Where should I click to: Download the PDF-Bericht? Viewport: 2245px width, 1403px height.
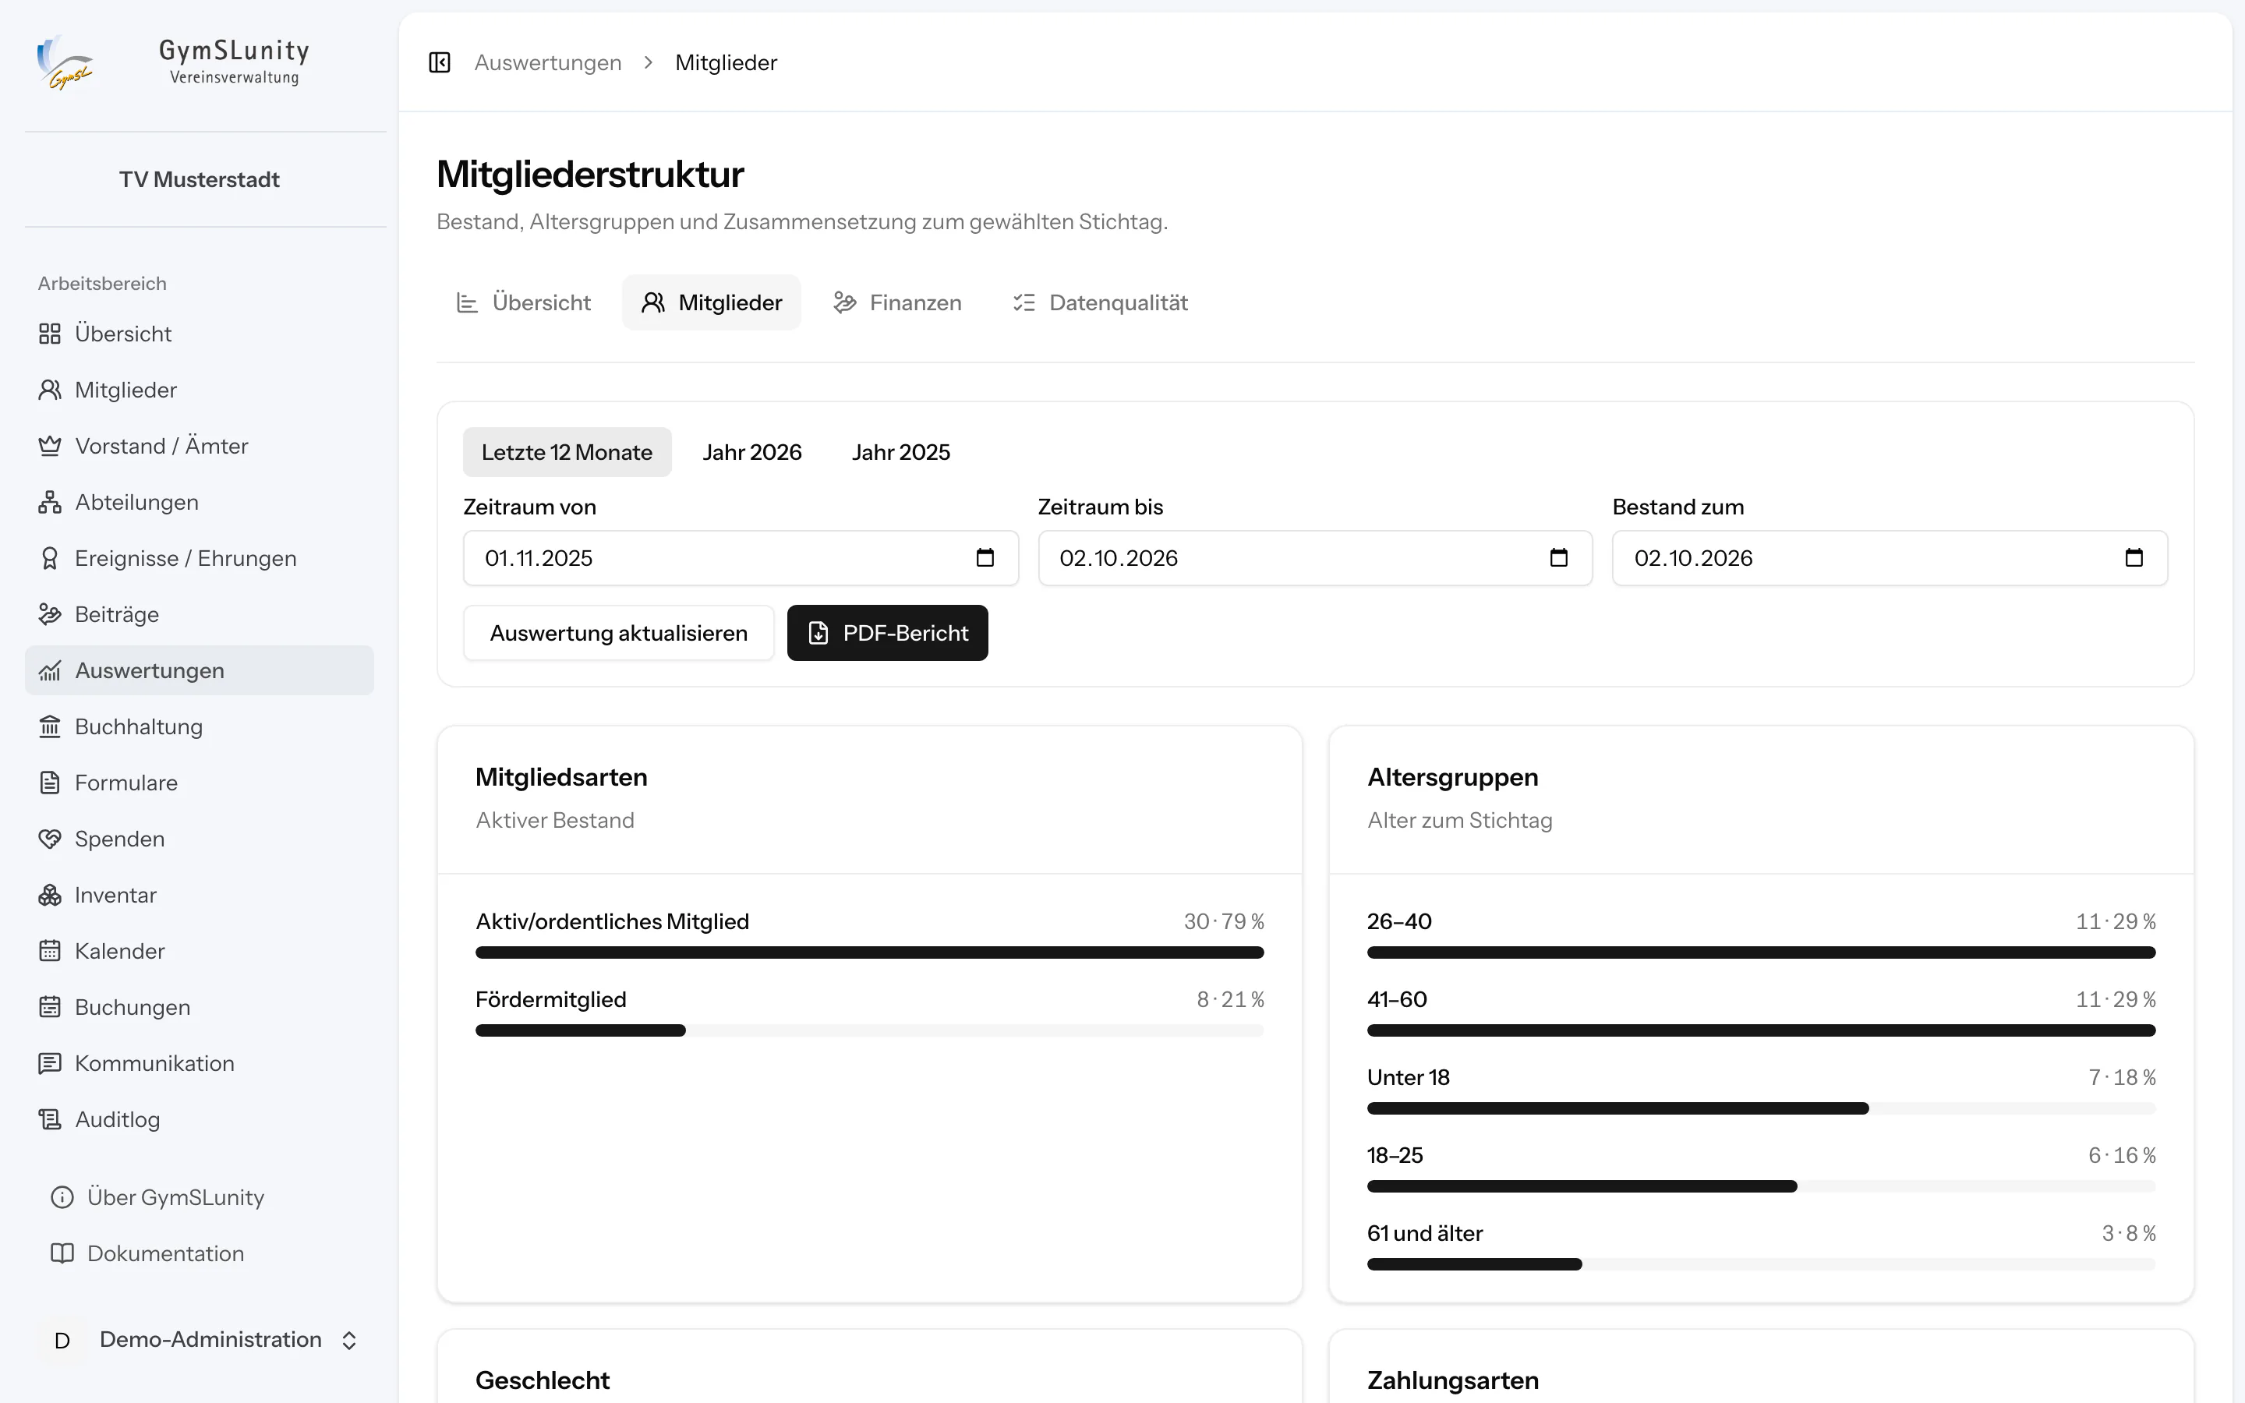(x=888, y=633)
